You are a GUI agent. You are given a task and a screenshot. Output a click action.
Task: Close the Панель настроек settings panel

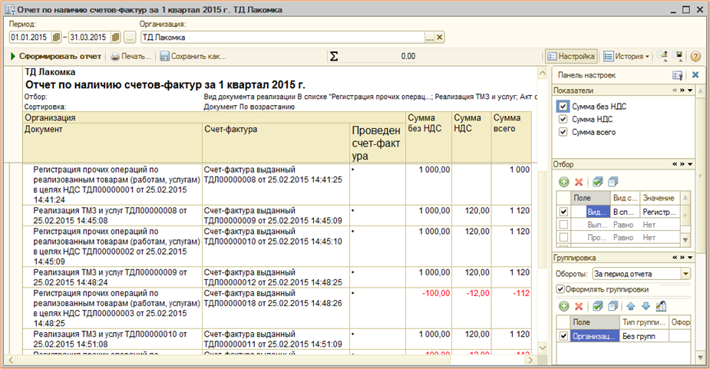[695, 75]
